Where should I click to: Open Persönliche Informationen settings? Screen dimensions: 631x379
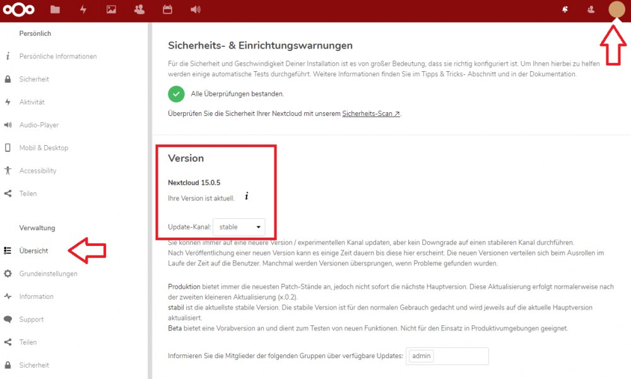click(x=58, y=56)
